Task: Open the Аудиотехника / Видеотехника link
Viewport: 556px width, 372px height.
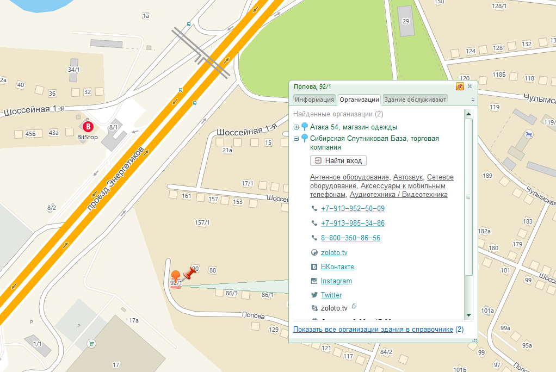Action: pyautogui.click(x=399, y=194)
